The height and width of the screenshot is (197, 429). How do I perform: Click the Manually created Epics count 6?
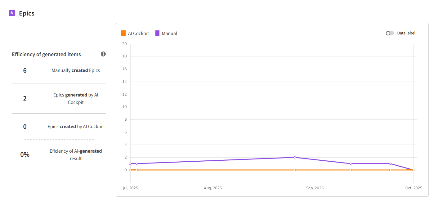[25, 70]
